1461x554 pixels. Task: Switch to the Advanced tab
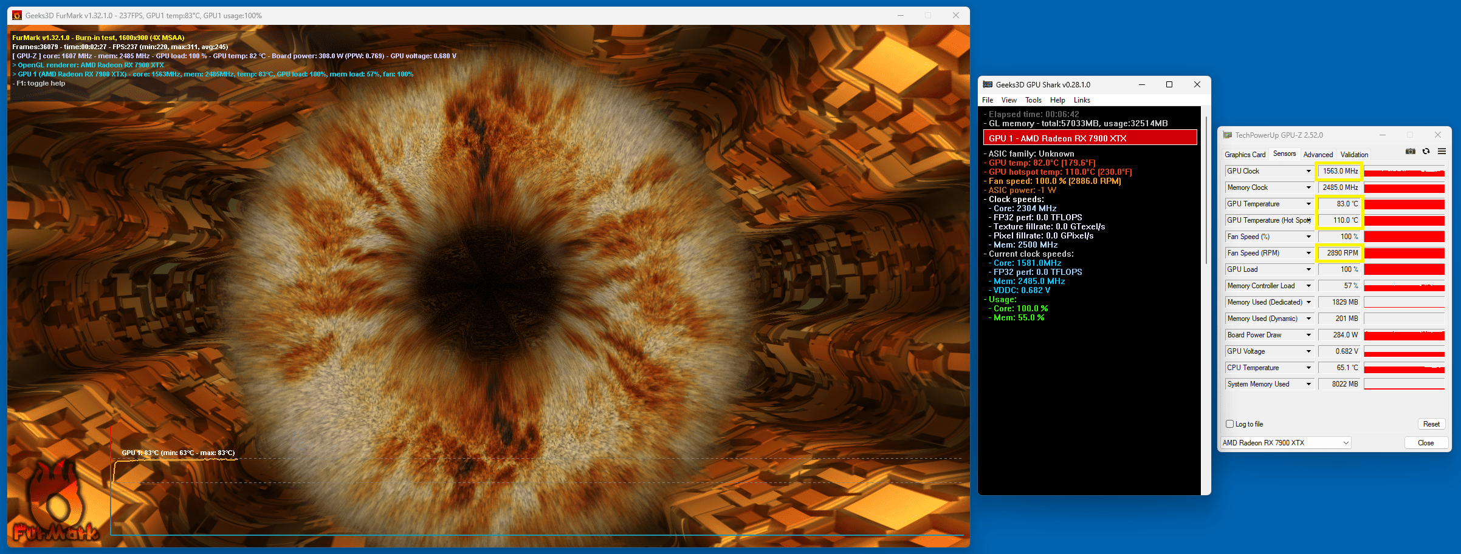[1318, 155]
